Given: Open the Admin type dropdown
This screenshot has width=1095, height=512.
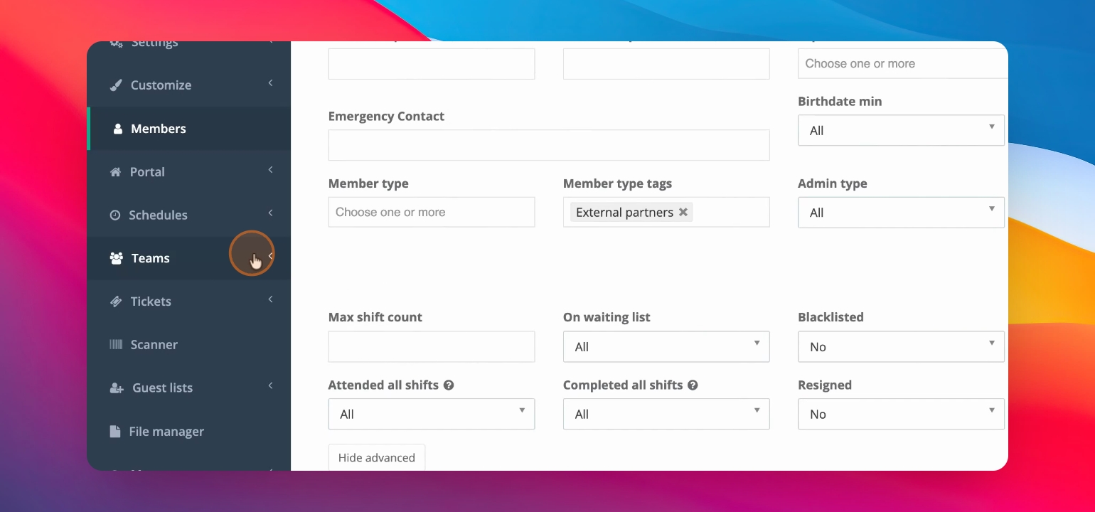Looking at the screenshot, I should (x=901, y=213).
